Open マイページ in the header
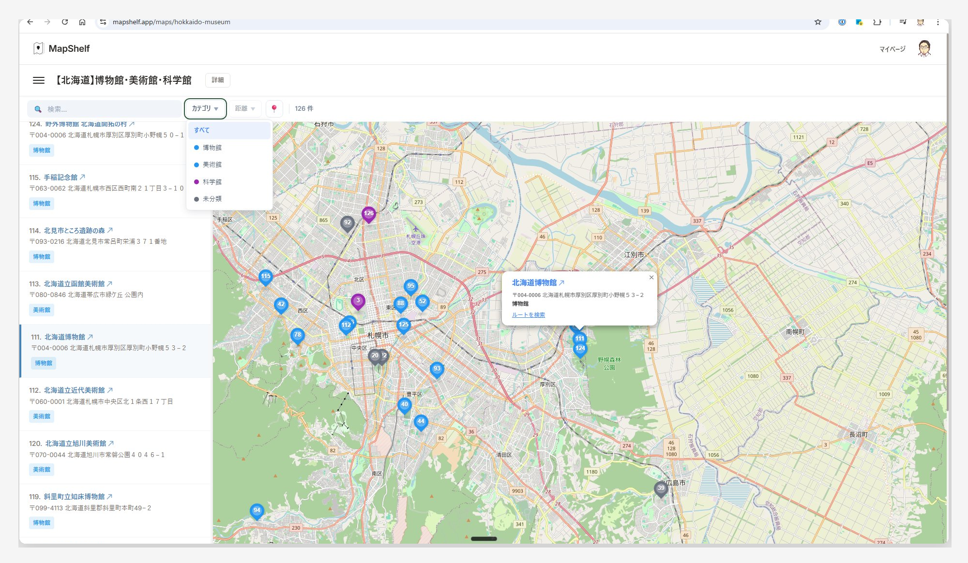This screenshot has height=563, width=968. click(x=892, y=48)
